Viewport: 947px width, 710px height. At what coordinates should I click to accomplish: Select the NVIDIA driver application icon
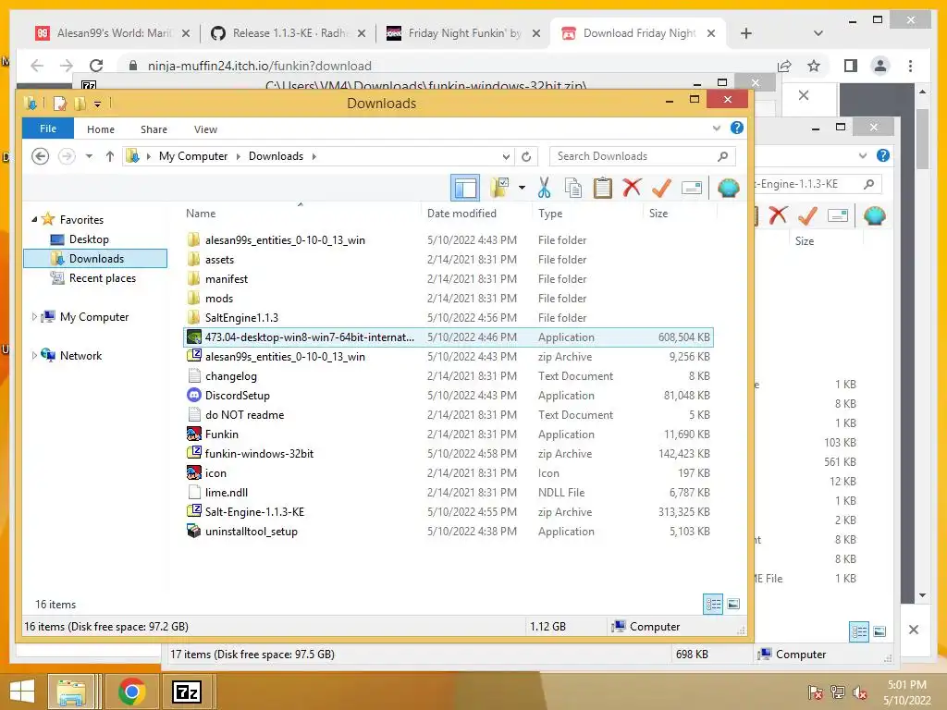tap(194, 337)
